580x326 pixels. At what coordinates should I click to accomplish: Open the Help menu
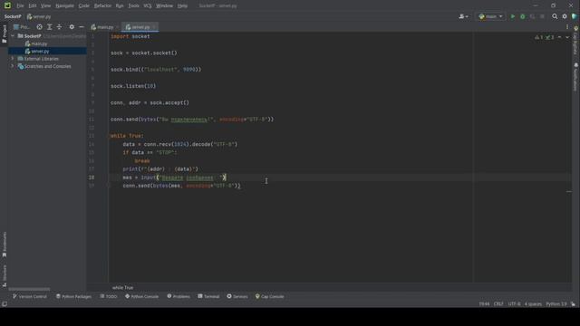click(182, 5)
